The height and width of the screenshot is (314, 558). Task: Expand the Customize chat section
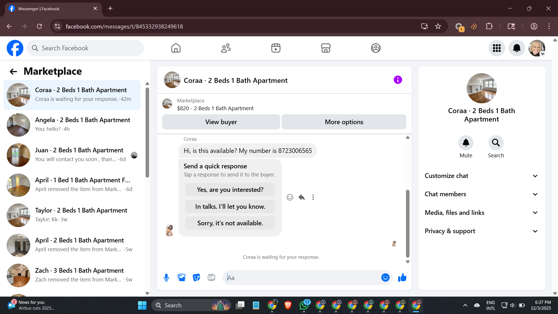pyautogui.click(x=482, y=176)
